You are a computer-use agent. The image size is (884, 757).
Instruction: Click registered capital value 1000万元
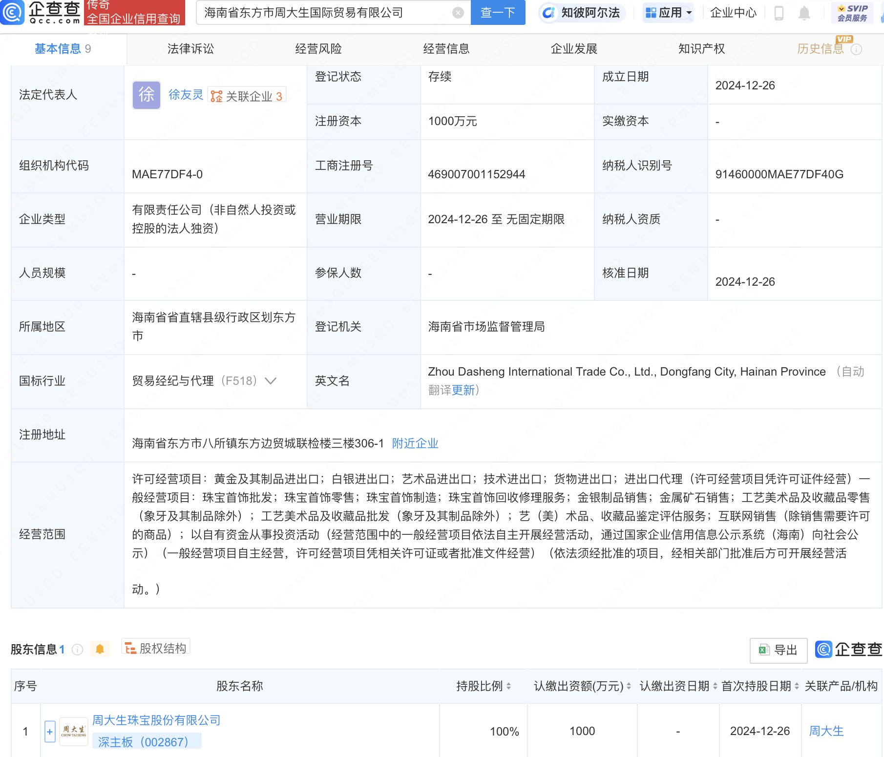tap(453, 121)
